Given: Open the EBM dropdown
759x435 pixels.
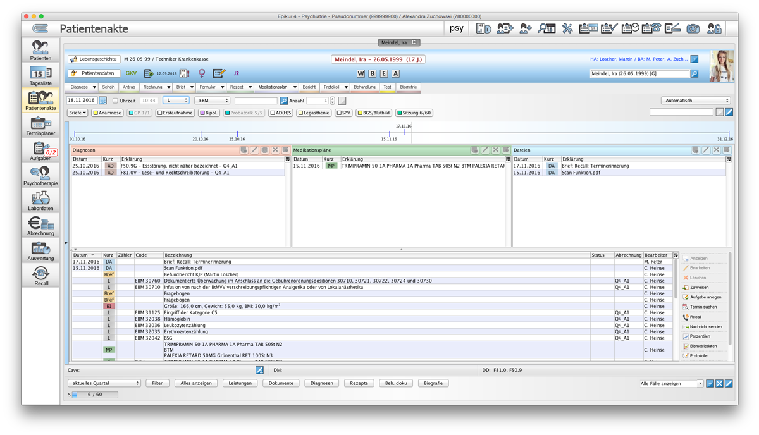Looking at the screenshot, I should click(x=212, y=101).
